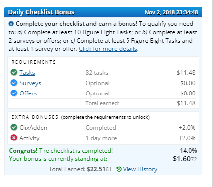The width and height of the screenshot is (213, 187).
Task: Click the 82 tasks count text
Action: click(x=97, y=73)
